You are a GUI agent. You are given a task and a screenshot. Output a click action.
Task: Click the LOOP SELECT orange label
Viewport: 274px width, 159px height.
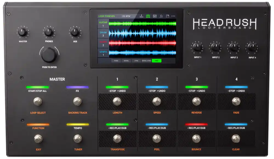point(38,113)
